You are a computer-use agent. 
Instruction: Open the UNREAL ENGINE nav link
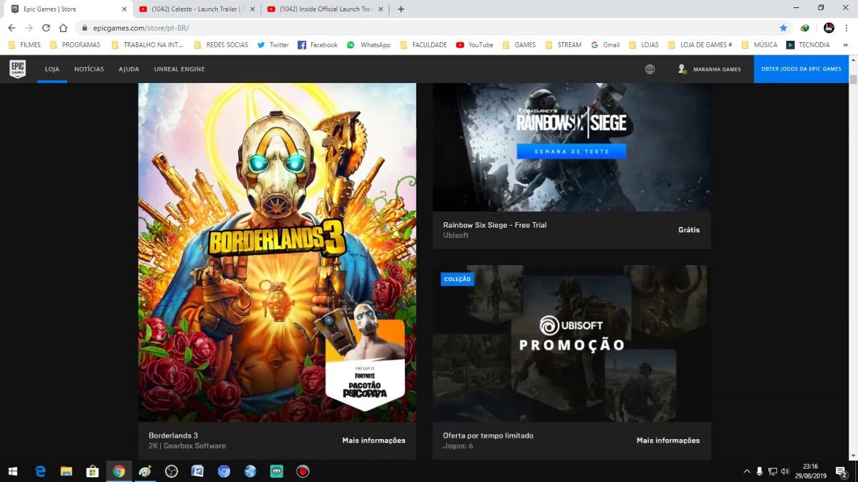click(x=179, y=69)
